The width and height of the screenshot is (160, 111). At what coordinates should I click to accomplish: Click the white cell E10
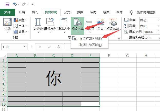(91, 104)
